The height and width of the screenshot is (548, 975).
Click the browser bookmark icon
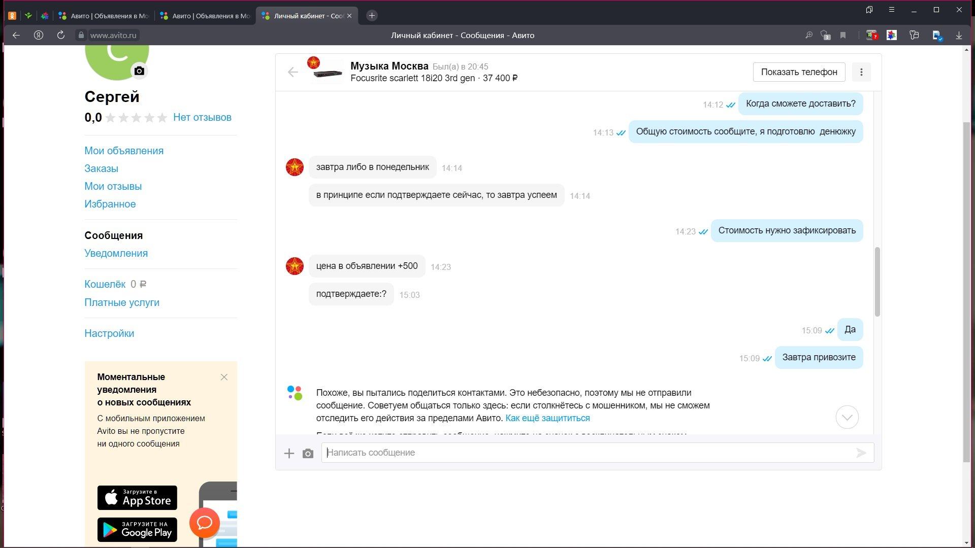(843, 35)
